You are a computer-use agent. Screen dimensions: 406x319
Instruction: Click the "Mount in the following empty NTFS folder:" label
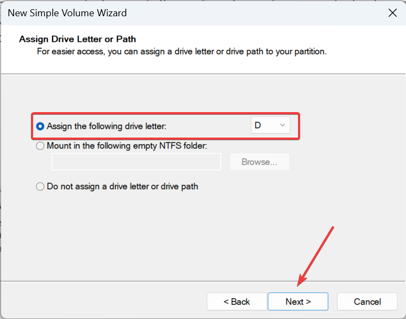tap(127, 146)
